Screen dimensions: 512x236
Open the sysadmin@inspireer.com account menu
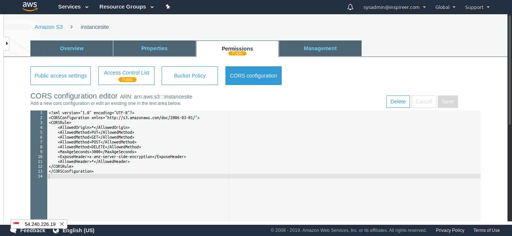pos(395,7)
